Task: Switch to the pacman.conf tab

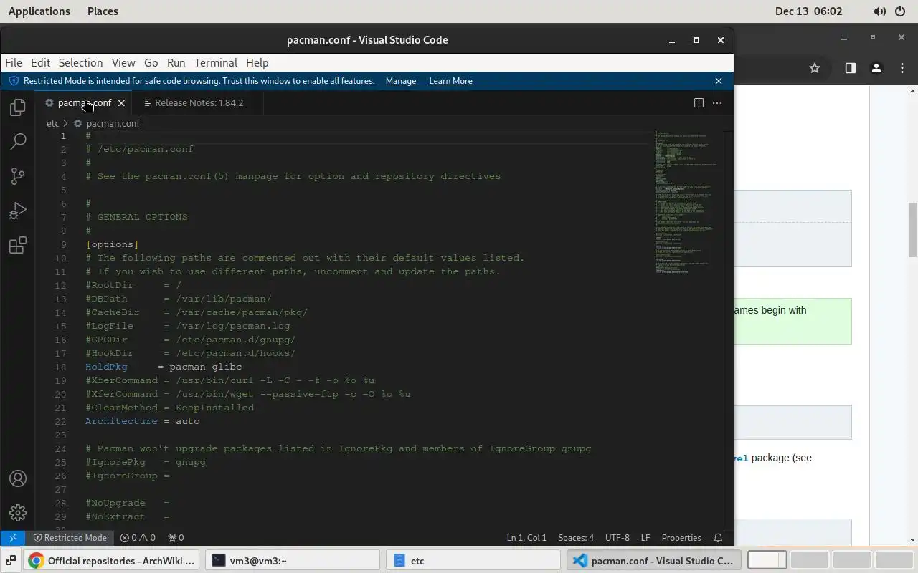Action: pyautogui.click(x=85, y=103)
